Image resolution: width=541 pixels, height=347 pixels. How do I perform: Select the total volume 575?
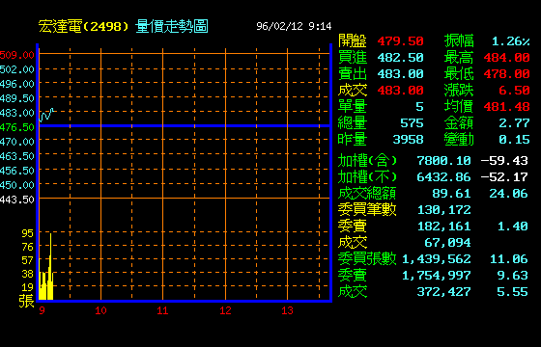[412, 123]
